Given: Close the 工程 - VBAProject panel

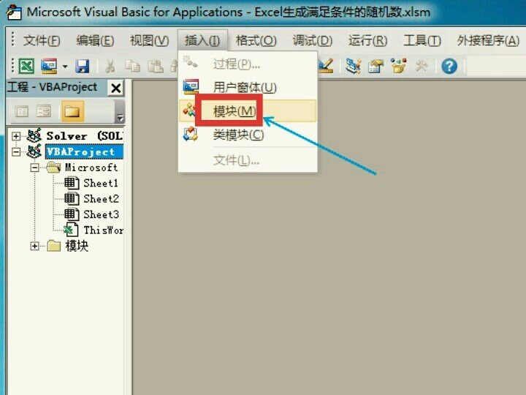Looking at the screenshot, I should [115, 88].
